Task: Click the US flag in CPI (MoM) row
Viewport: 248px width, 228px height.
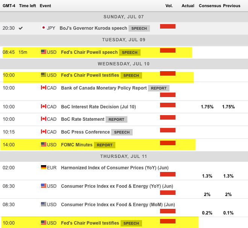Action: (43, 205)
